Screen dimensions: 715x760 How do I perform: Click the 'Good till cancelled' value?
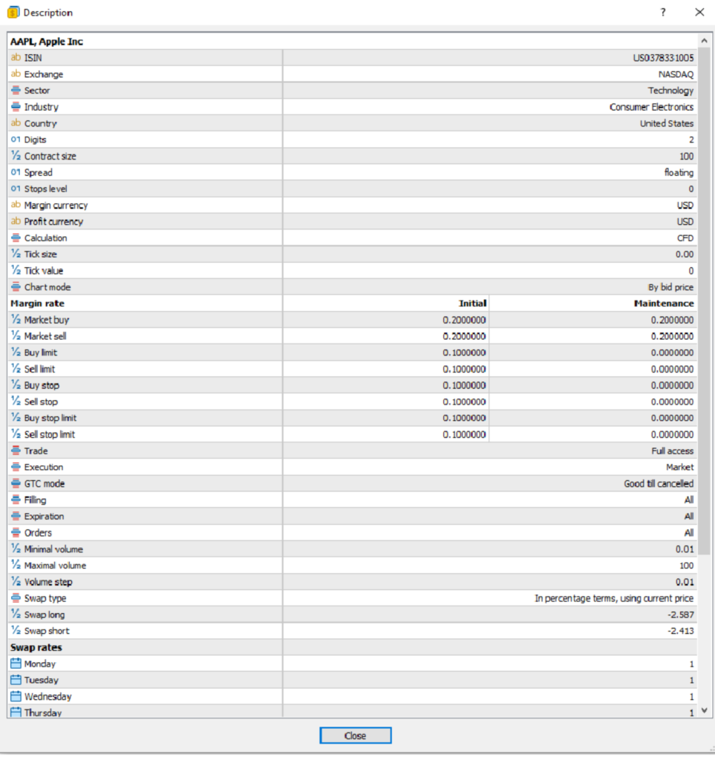tap(659, 484)
